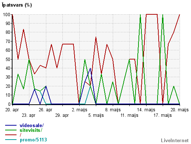Click the 5. maijs date axis label
The image size is (191, 144).
[x=96, y=115]
